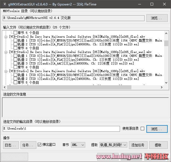This screenshot has height=162, width=171.
Task: Uncheck the popup window checkbox
Action: click(x=39, y=145)
